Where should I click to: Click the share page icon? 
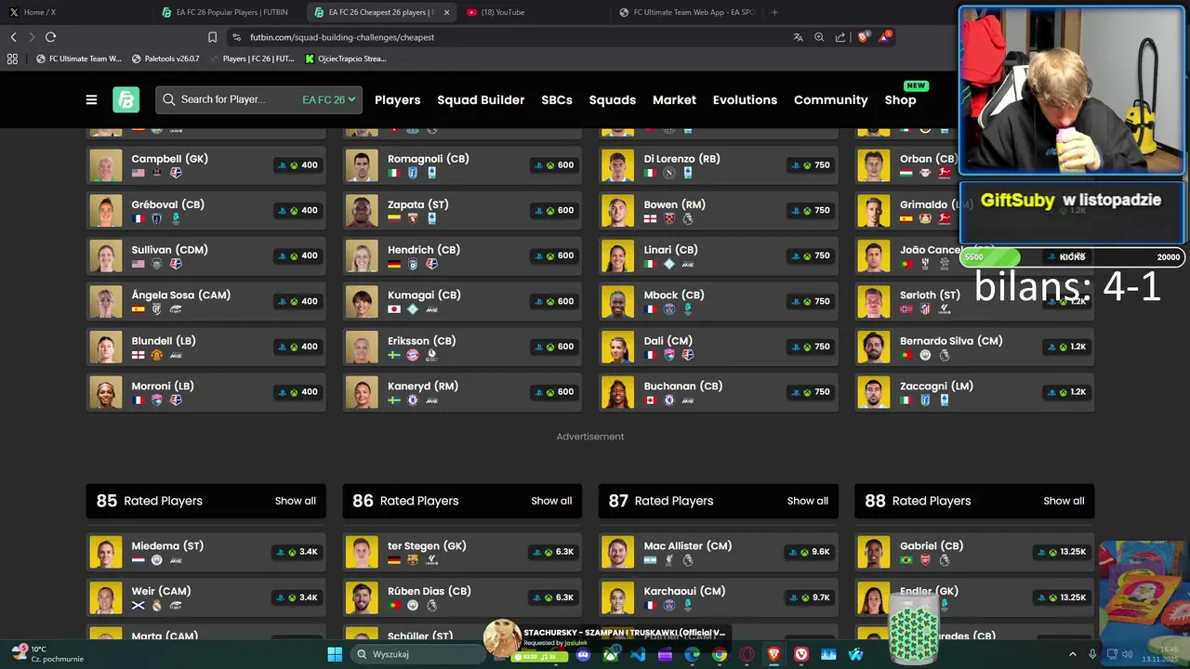tap(840, 37)
